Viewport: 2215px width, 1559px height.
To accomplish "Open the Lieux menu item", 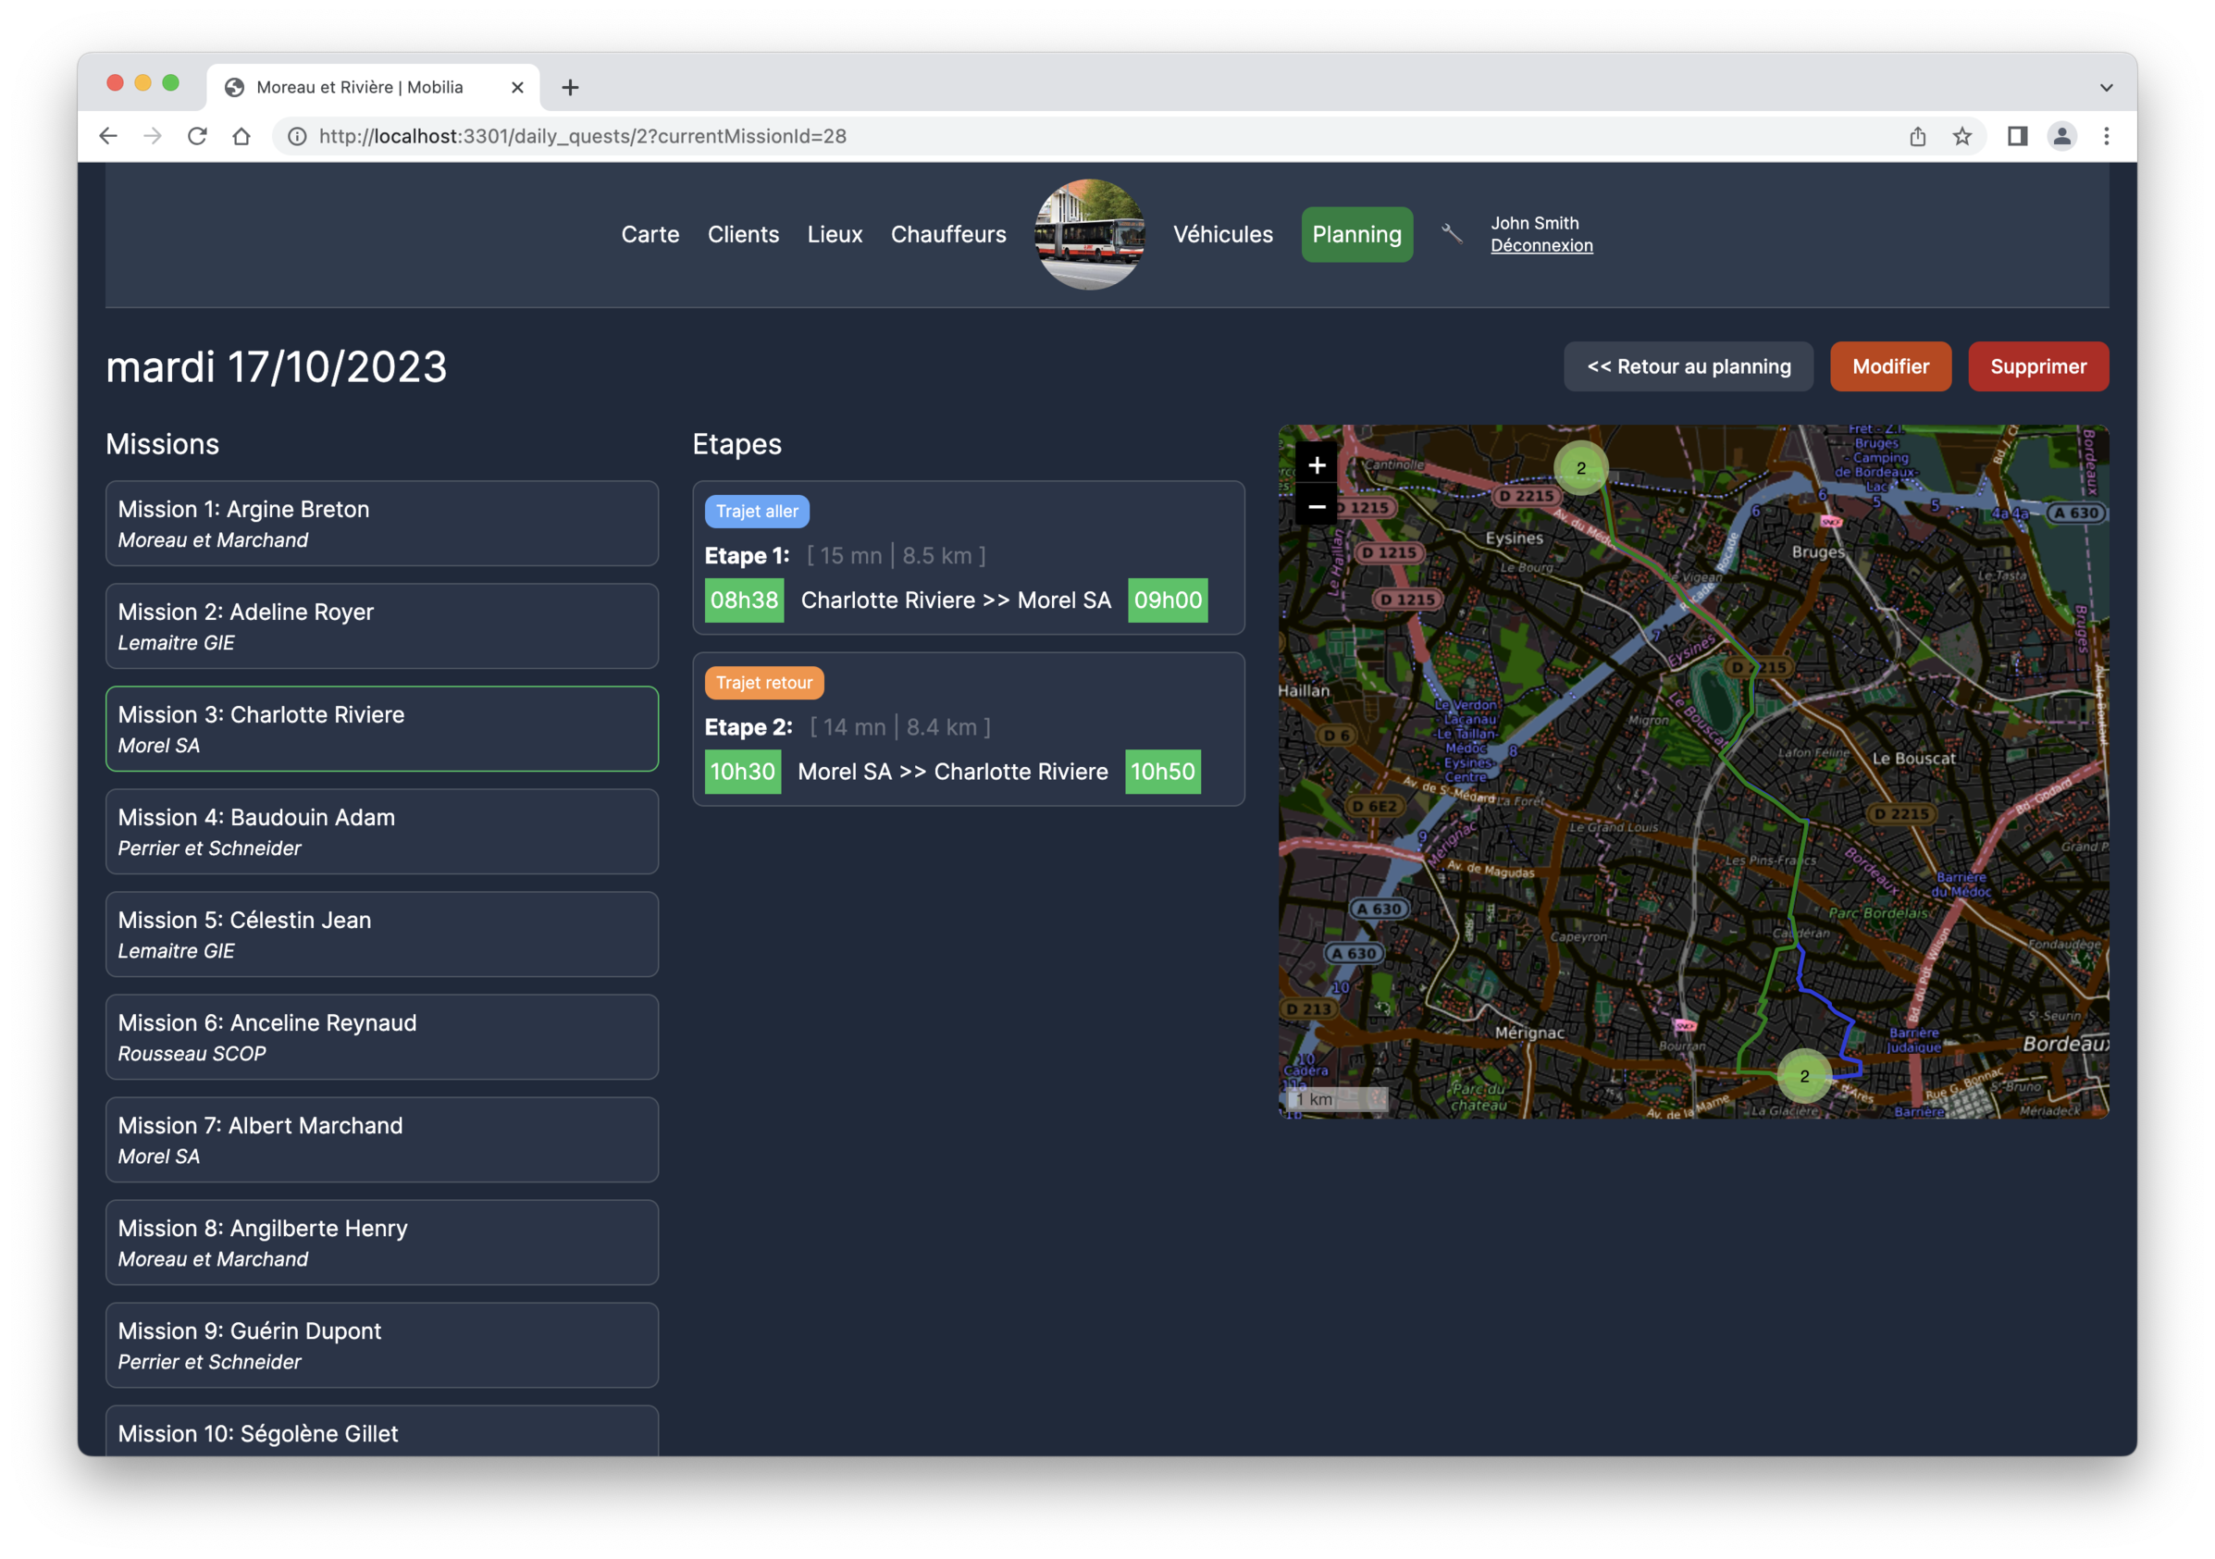I will point(835,234).
